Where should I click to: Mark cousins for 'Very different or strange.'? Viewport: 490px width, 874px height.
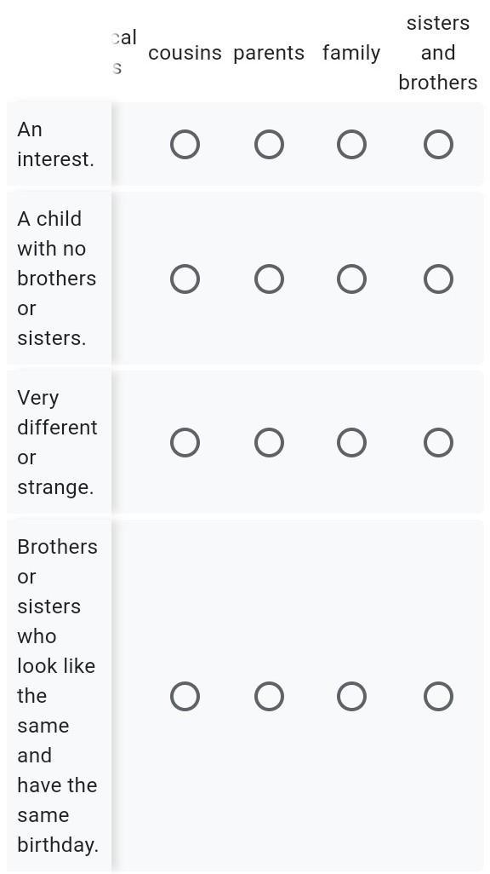pyautogui.click(x=185, y=443)
